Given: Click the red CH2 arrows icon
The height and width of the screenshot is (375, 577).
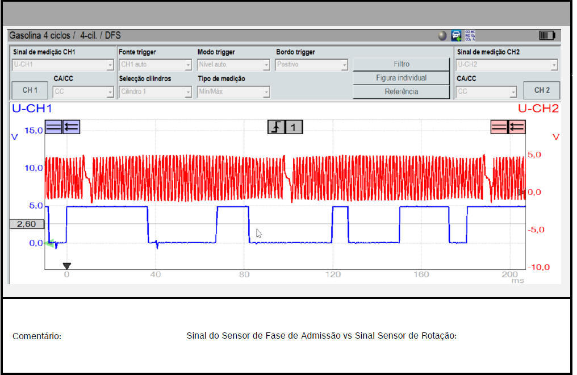Looking at the screenshot, I should click(517, 127).
